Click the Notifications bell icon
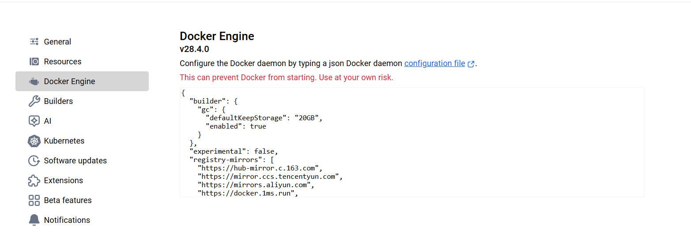The image size is (691, 240). point(34,220)
